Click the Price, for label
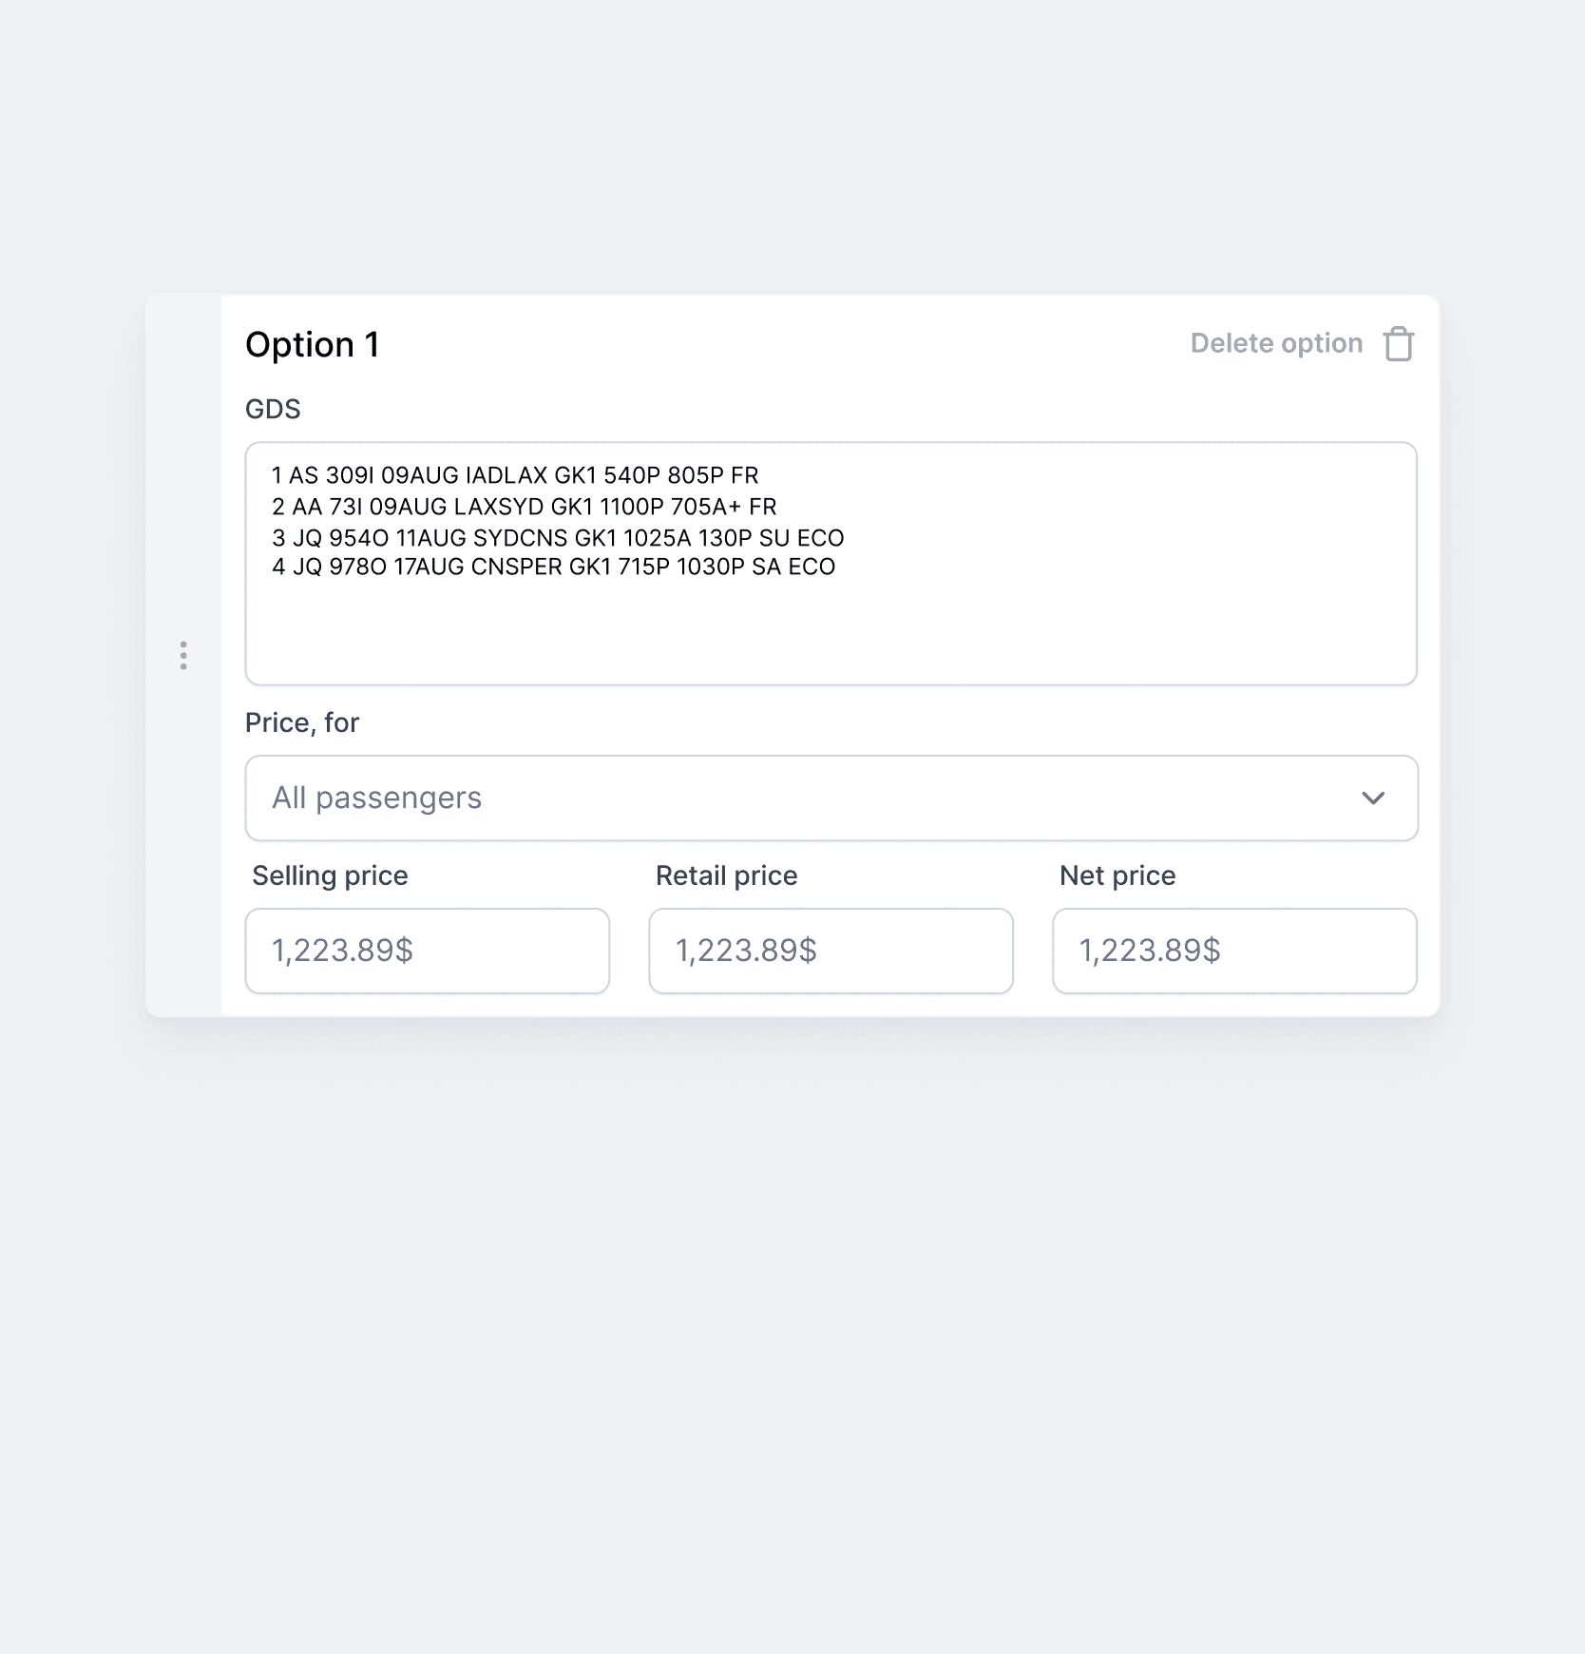 (x=302, y=722)
